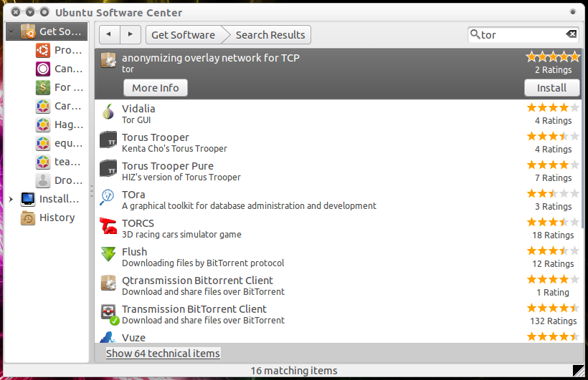Select the History sidebar label
588x380 pixels.
(57, 218)
